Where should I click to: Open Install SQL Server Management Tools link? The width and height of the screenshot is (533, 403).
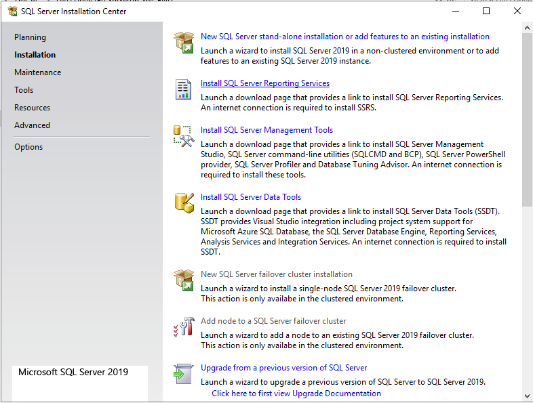[x=266, y=130]
